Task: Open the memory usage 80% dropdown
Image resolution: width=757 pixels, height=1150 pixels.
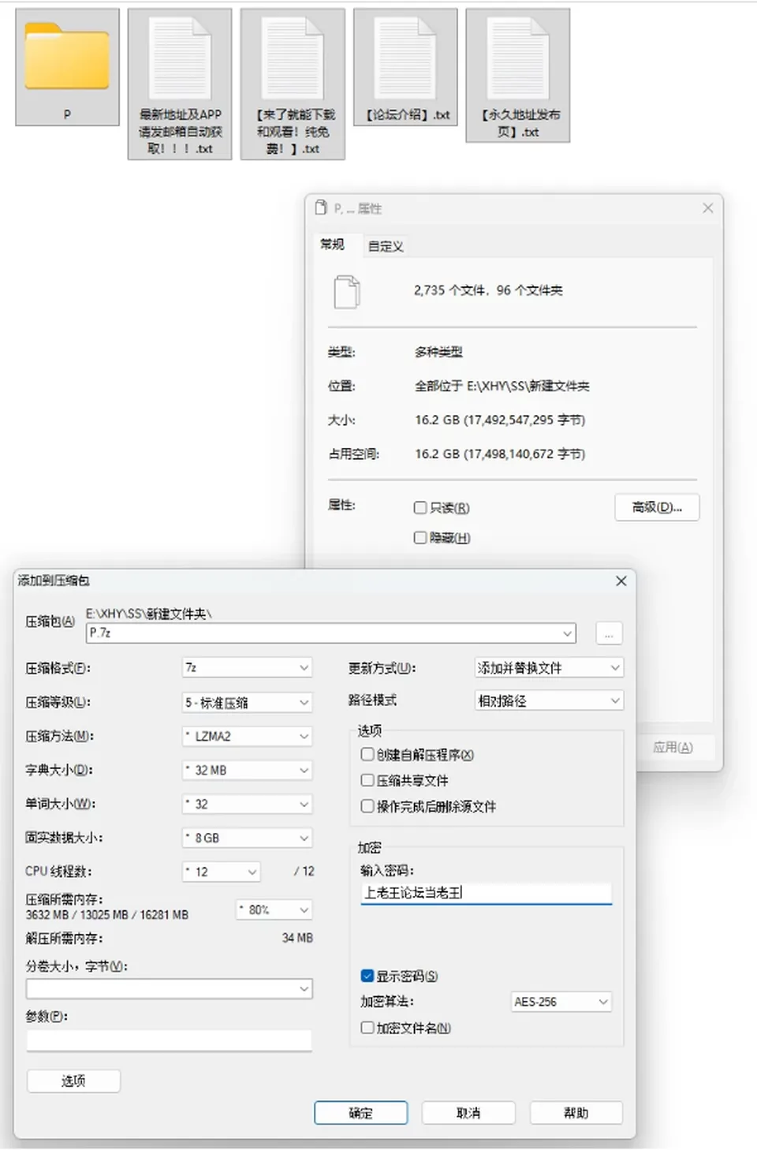Action: click(274, 909)
